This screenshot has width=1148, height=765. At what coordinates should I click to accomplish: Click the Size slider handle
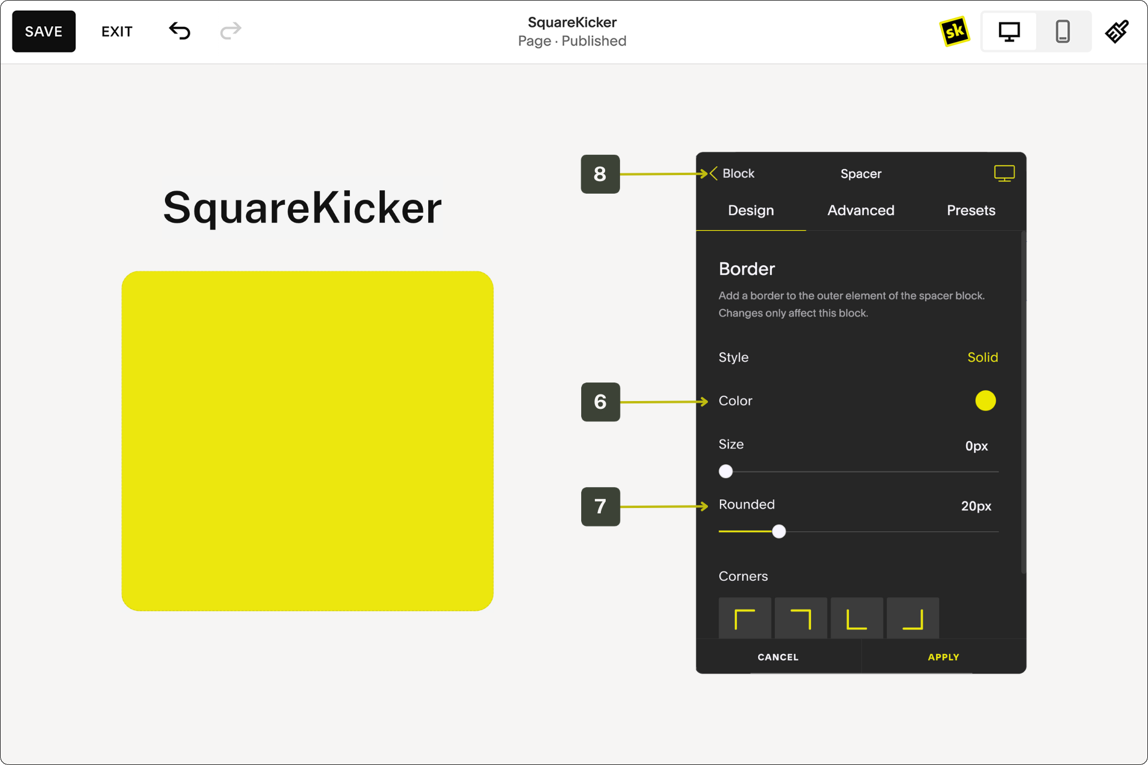coord(726,472)
